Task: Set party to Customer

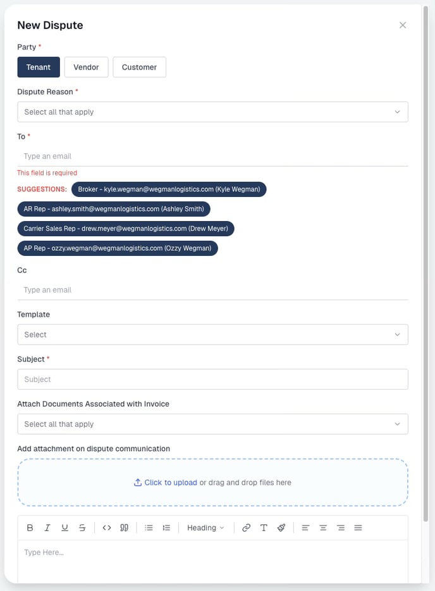Action: [x=139, y=67]
